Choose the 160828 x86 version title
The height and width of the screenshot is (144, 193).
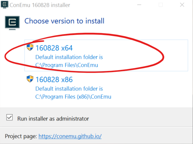[54, 80]
